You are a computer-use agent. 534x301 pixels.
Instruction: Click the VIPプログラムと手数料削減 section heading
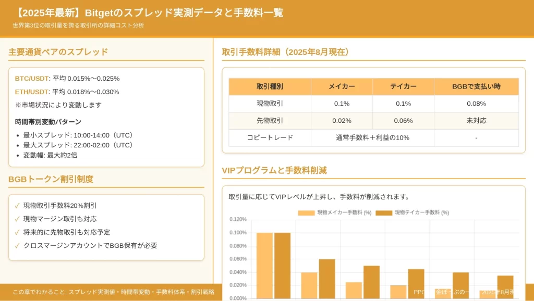tap(274, 170)
